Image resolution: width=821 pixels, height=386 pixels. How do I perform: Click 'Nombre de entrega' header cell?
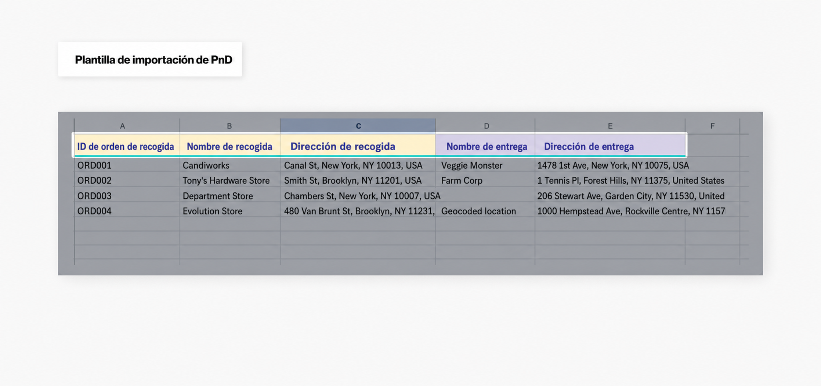click(485, 146)
